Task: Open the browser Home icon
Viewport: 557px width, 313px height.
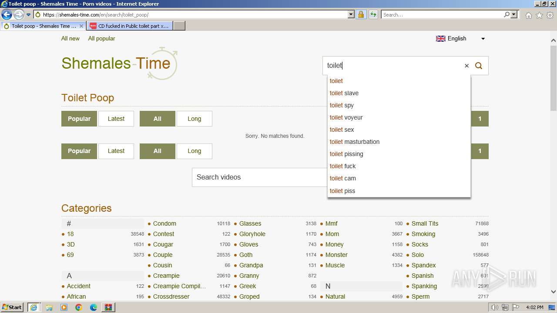Action: pyautogui.click(x=528, y=15)
